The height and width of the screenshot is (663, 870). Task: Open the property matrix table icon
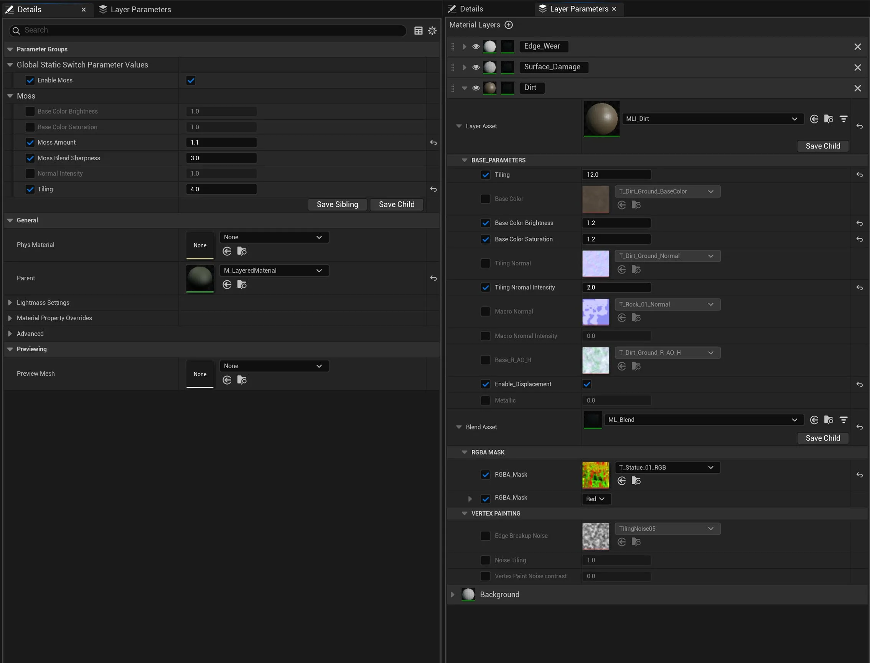[x=419, y=30]
